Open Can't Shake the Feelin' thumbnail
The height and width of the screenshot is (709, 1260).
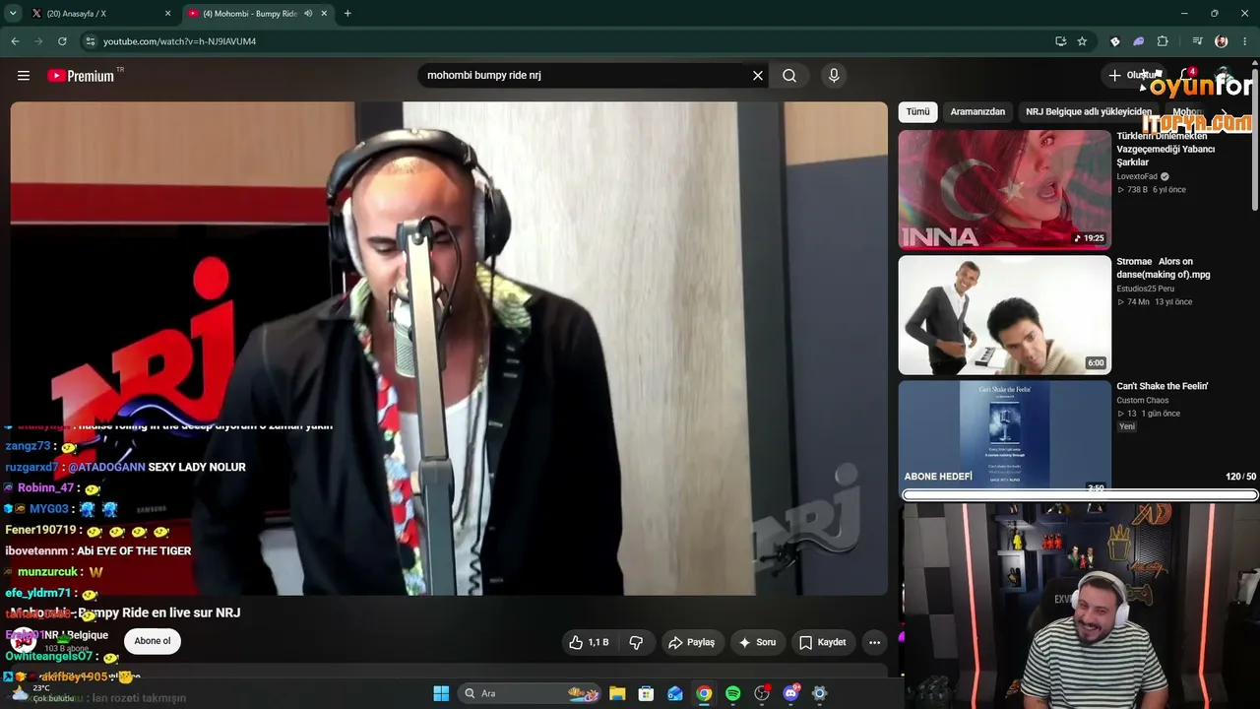tap(1004, 435)
